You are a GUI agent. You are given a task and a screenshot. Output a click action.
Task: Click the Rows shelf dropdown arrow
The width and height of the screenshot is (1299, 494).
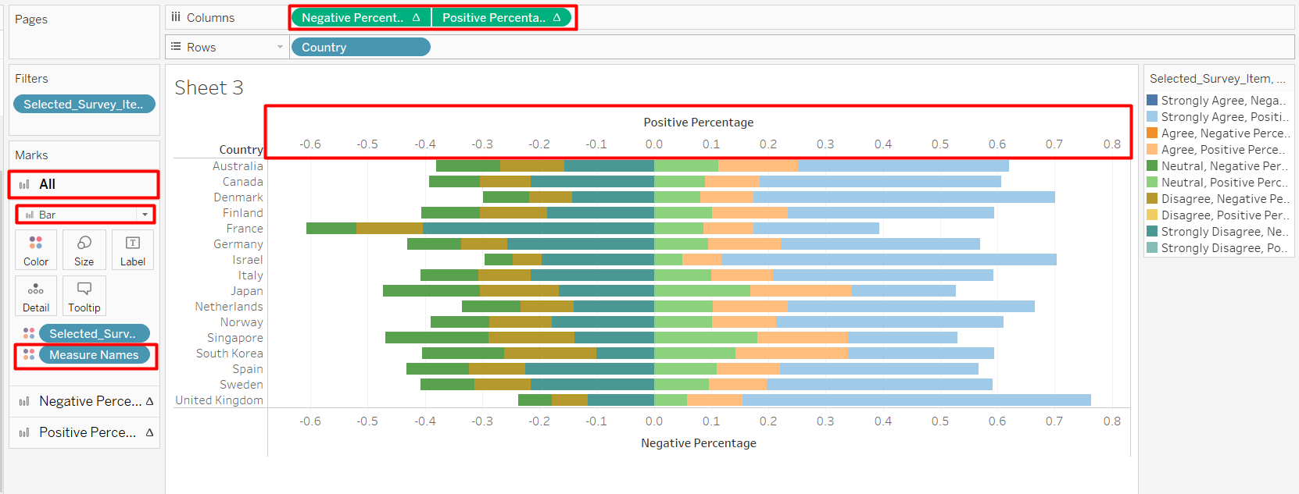[x=280, y=47]
